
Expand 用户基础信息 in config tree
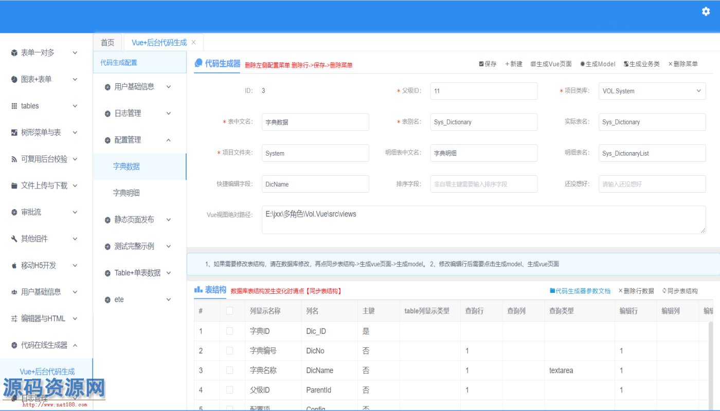coord(169,87)
